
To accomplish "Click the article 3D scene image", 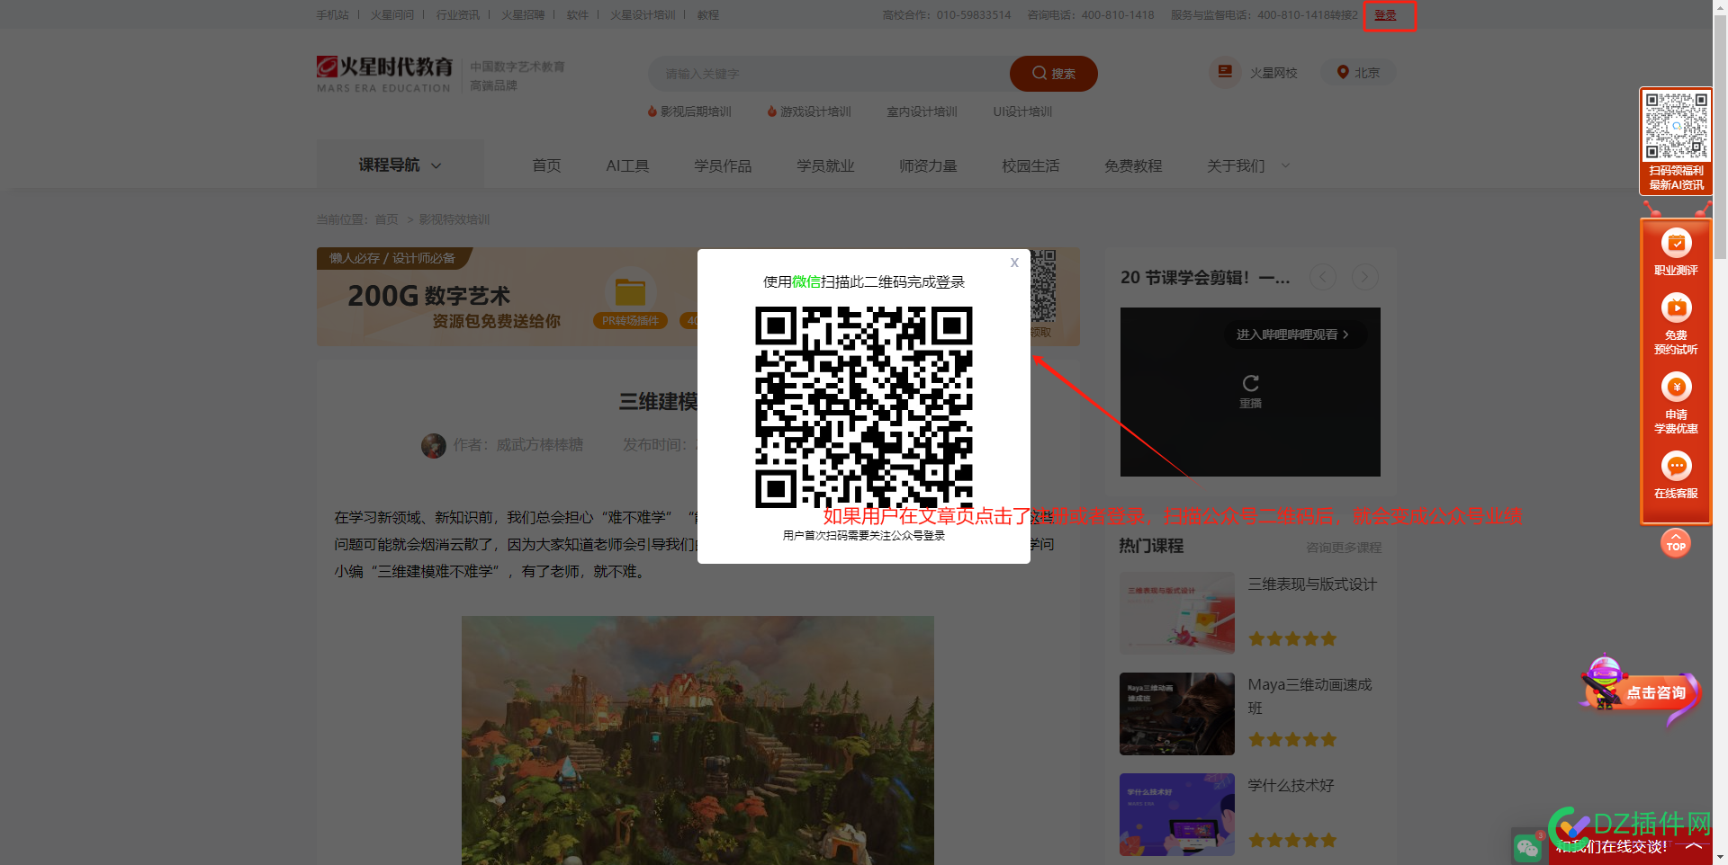I will click(x=697, y=740).
